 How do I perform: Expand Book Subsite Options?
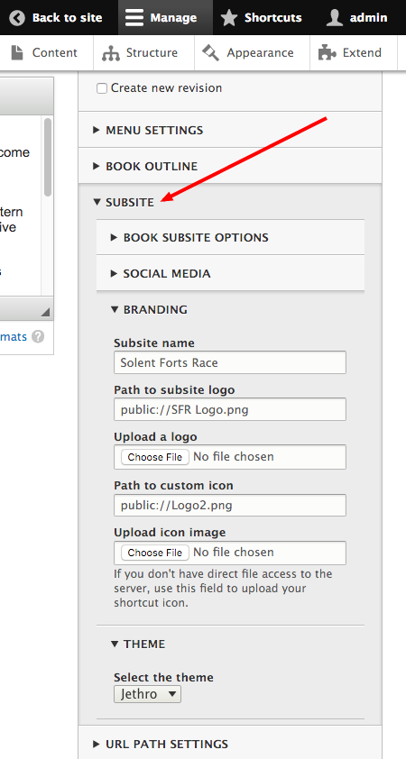point(190,237)
